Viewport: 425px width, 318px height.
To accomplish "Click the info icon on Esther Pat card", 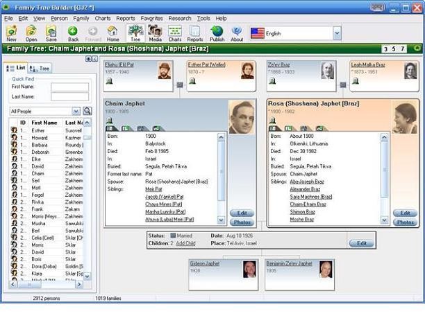I will 192,80.
